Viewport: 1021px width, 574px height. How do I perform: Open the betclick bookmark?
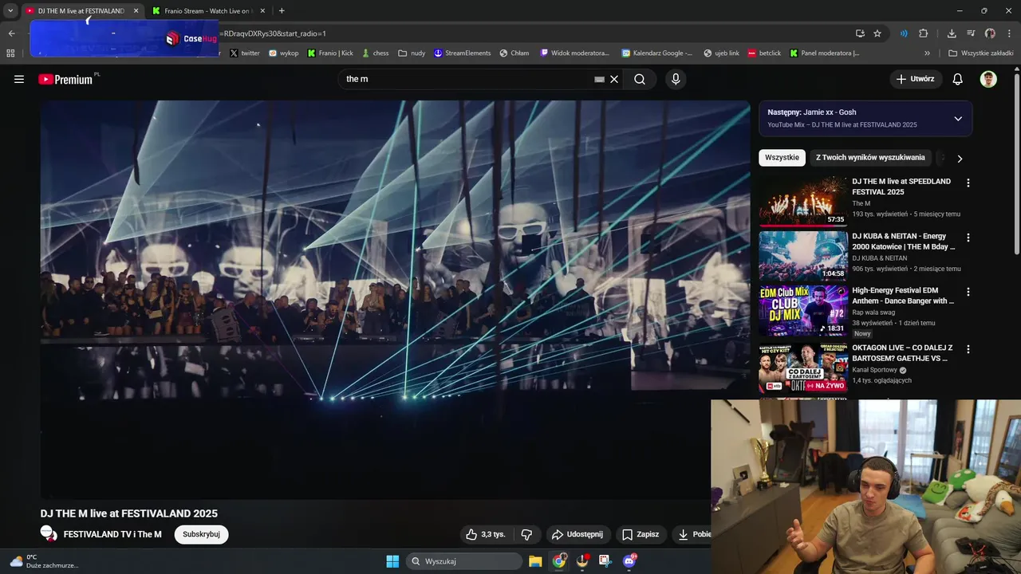tap(764, 53)
